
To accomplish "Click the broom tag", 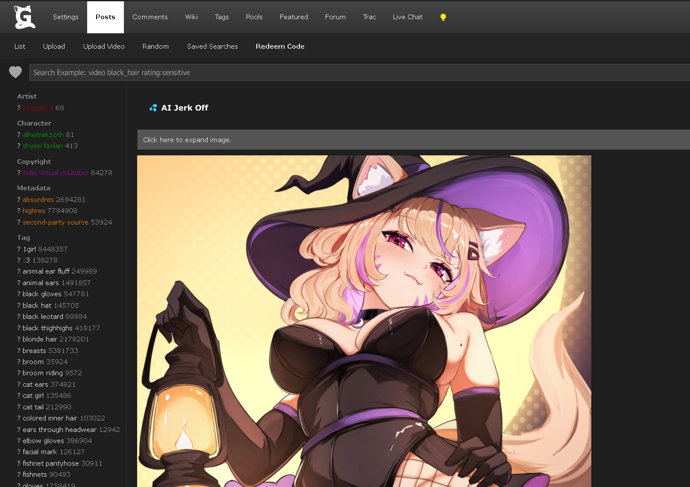I will (x=33, y=362).
